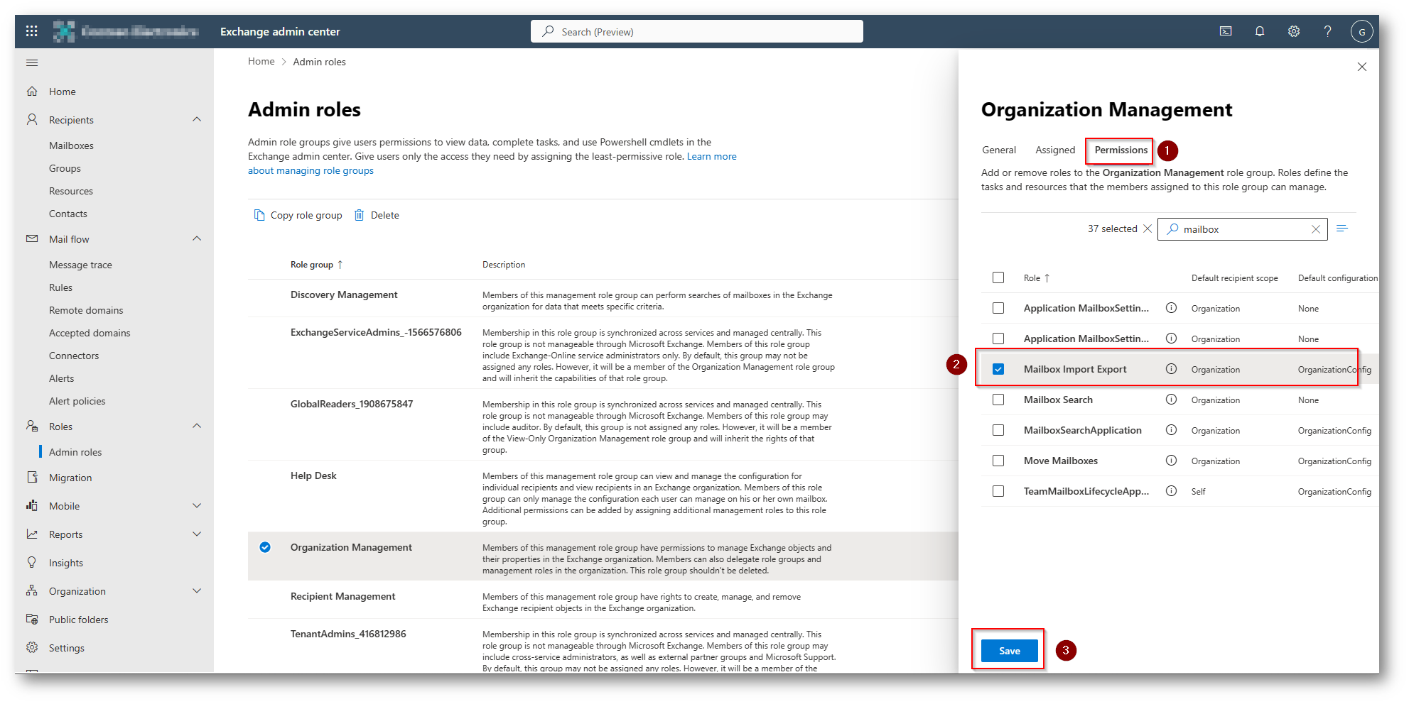This screenshot has height=704, width=1409.
Task: Expand the Organization section
Action: click(x=197, y=590)
